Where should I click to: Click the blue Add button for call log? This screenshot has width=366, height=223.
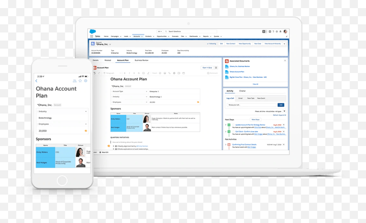pyautogui.click(x=281, y=105)
